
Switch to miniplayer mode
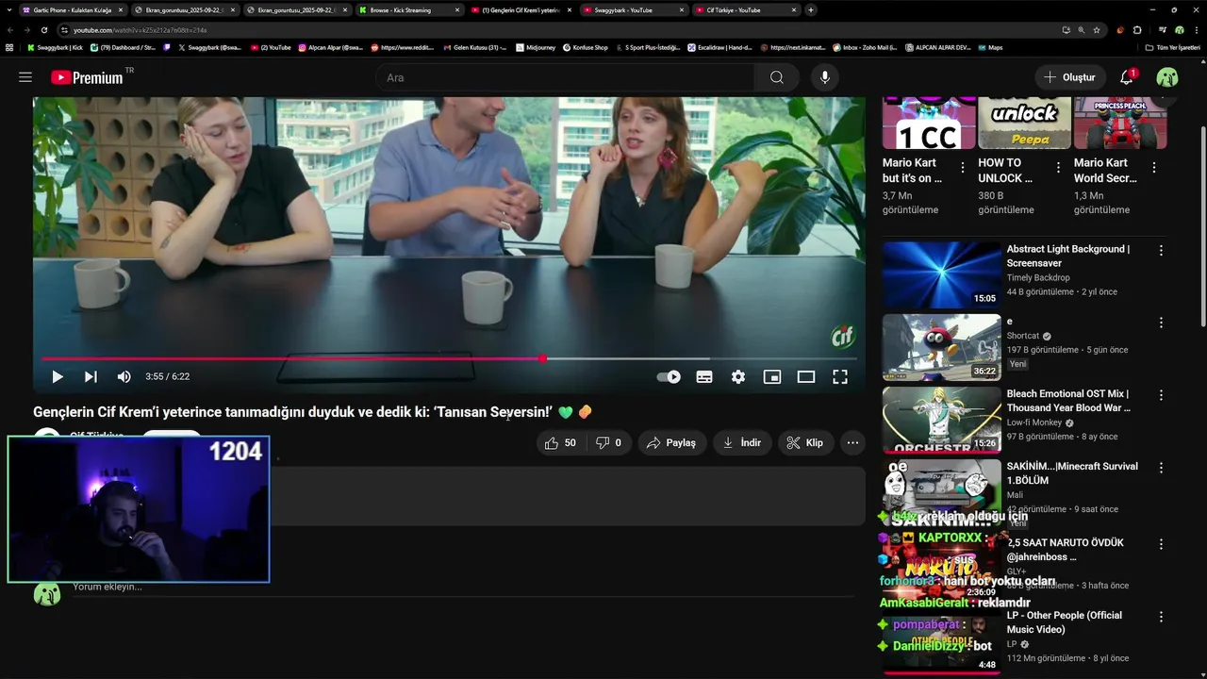click(772, 376)
